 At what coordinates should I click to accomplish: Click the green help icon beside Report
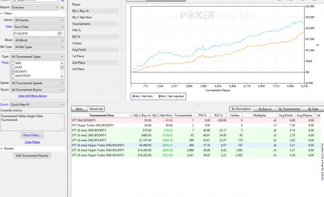[62, 7]
